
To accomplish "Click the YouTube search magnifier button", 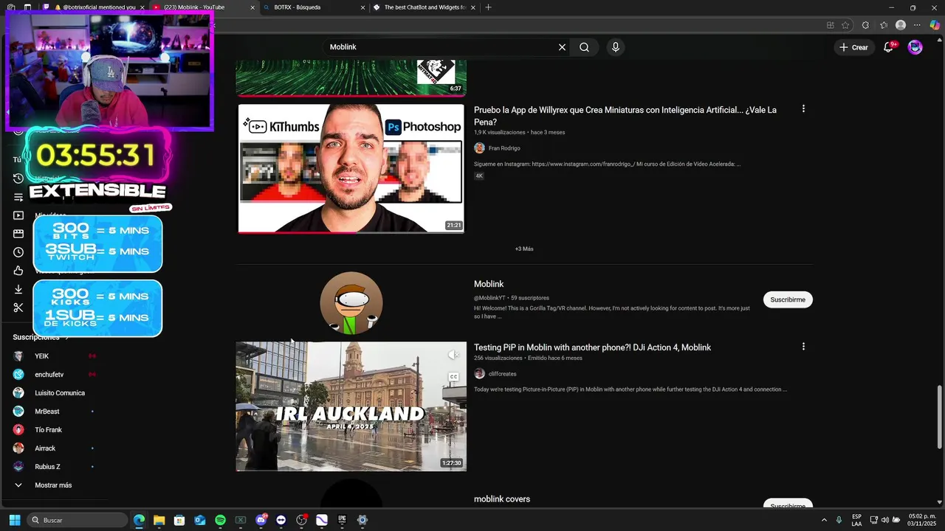I will point(584,47).
